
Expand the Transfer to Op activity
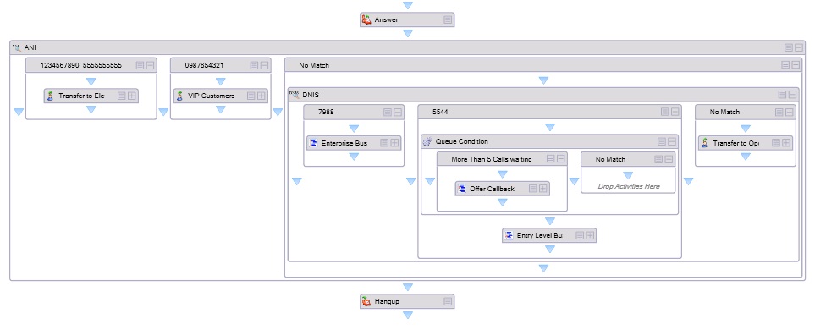click(786, 143)
